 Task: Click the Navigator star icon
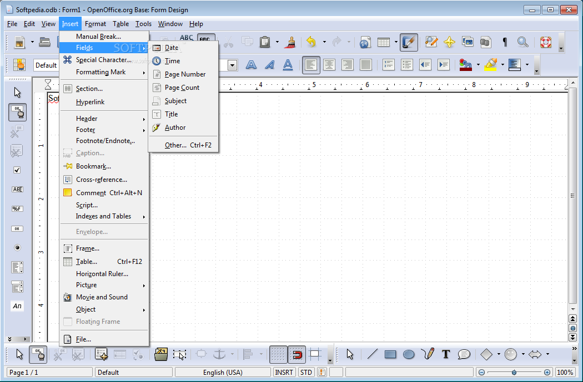(450, 42)
